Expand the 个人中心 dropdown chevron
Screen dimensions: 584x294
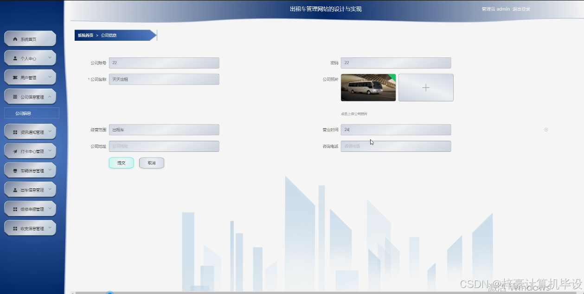(49, 57)
